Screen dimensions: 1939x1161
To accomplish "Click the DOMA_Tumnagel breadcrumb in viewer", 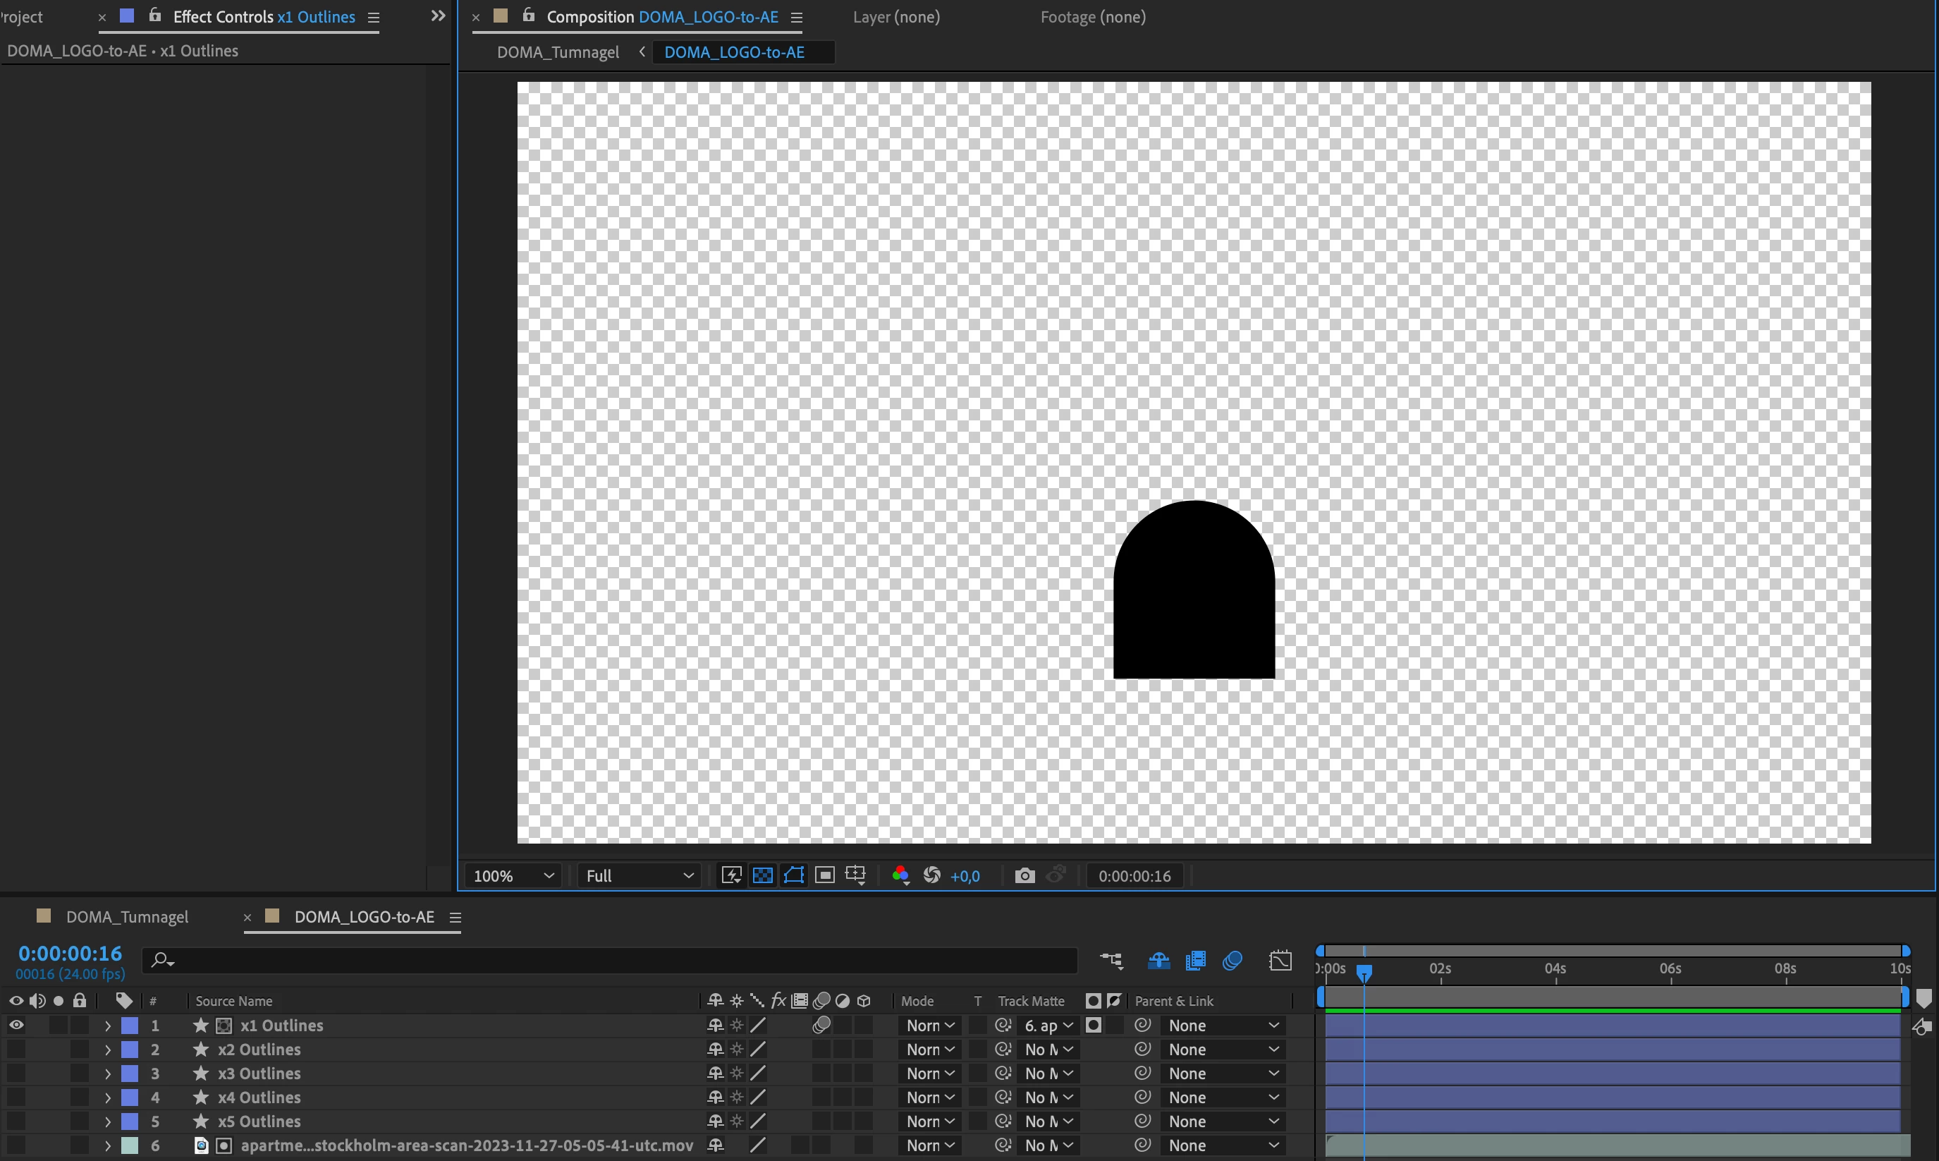I will [558, 52].
